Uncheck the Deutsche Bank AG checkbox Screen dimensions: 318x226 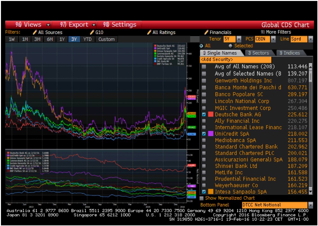[204, 115]
